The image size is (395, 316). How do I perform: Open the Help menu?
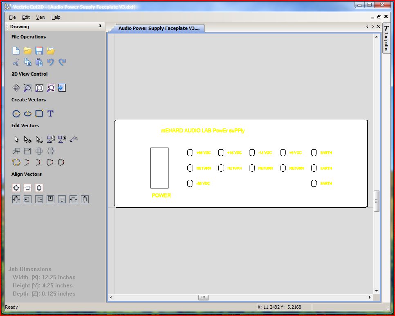pos(56,17)
